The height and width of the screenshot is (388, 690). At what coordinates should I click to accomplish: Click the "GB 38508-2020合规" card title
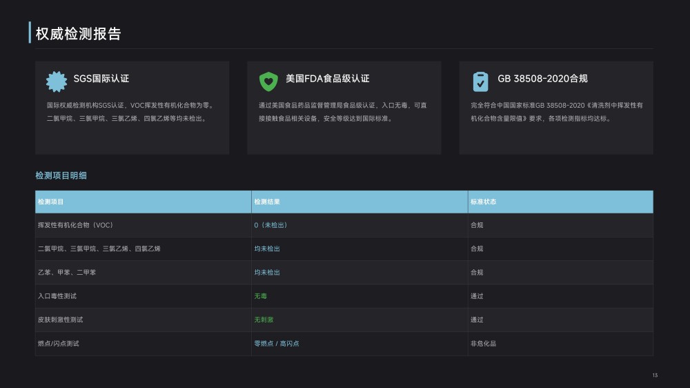pos(542,79)
